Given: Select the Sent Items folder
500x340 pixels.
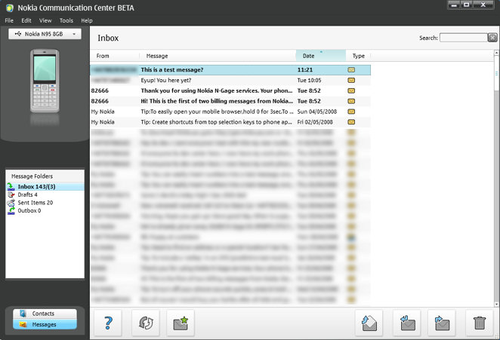Looking at the screenshot, I should click(x=35, y=203).
